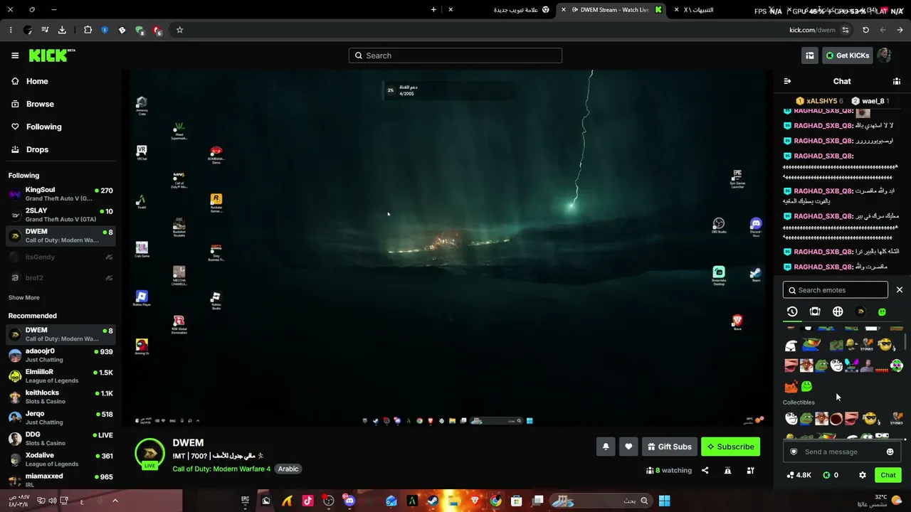The height and width of the screenshot is (512, 911).
Task: Open the 2SLAY channel in Following
Action: tap(60, 215)
